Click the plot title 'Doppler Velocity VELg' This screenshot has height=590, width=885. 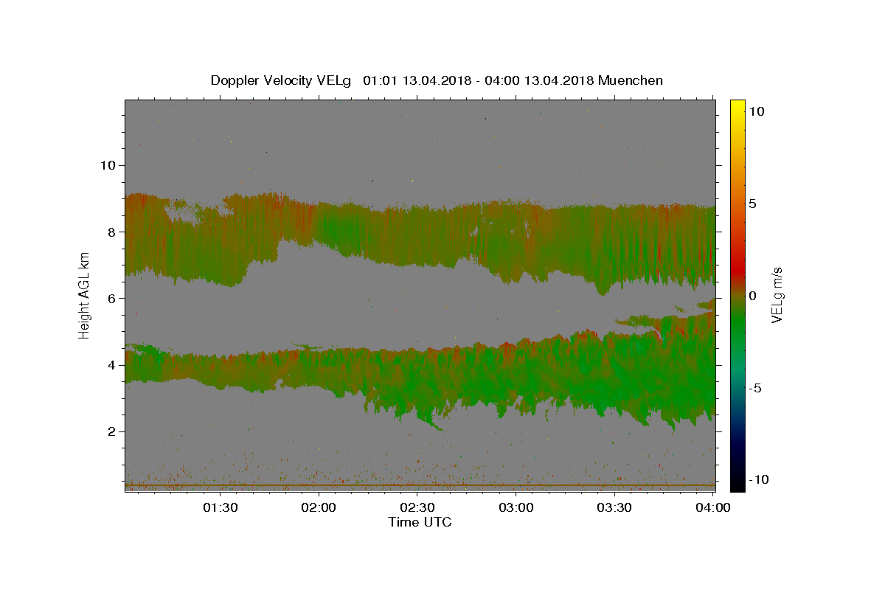point(282,80)
